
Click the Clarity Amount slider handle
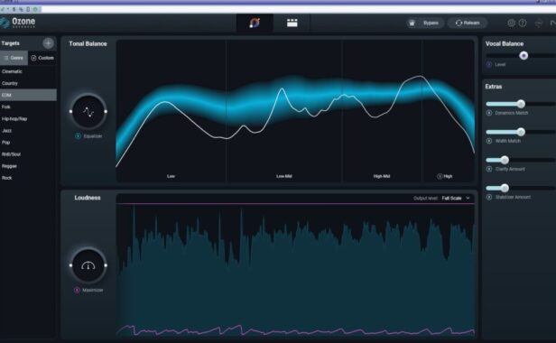tap(505, 160)
